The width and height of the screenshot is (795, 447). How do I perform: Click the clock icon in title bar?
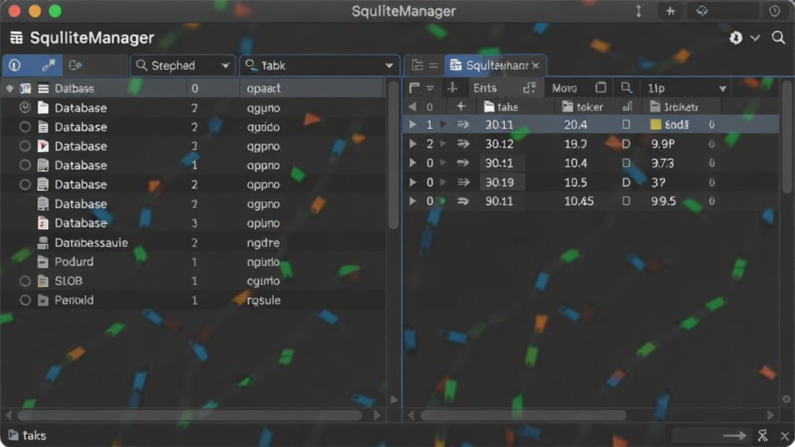(774, 11)
